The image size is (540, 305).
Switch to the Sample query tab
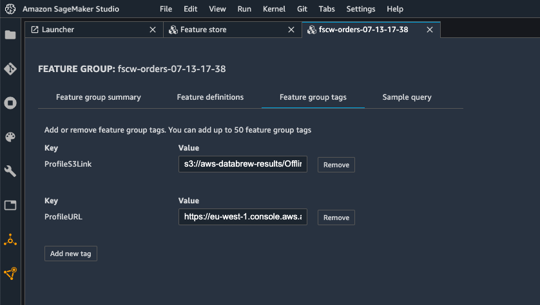[x=407, y=97]
